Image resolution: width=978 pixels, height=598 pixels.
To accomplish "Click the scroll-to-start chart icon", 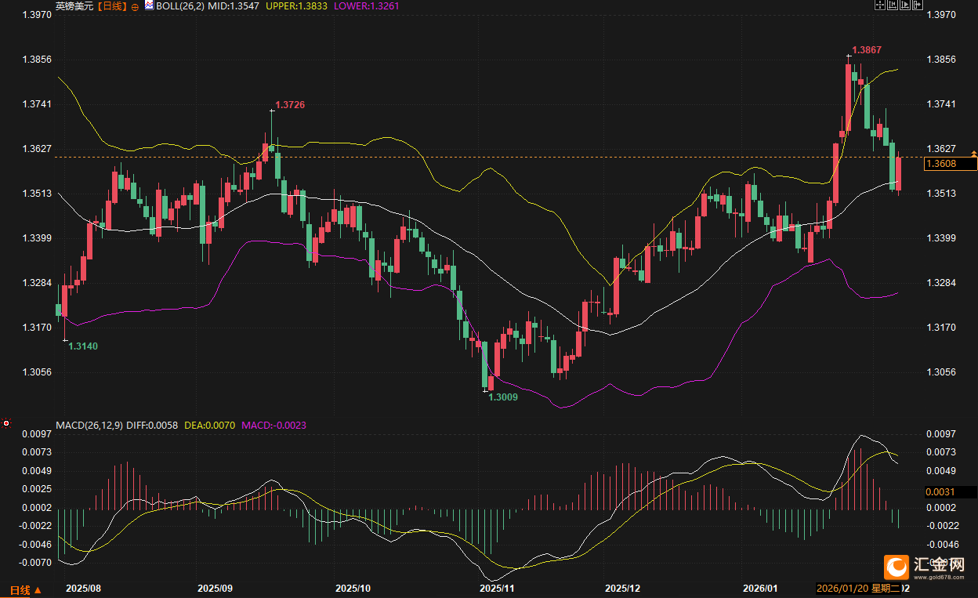I will (x=893, y=5).
